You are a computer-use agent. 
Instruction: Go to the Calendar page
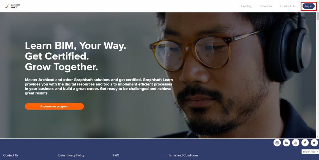coord(266,6)
